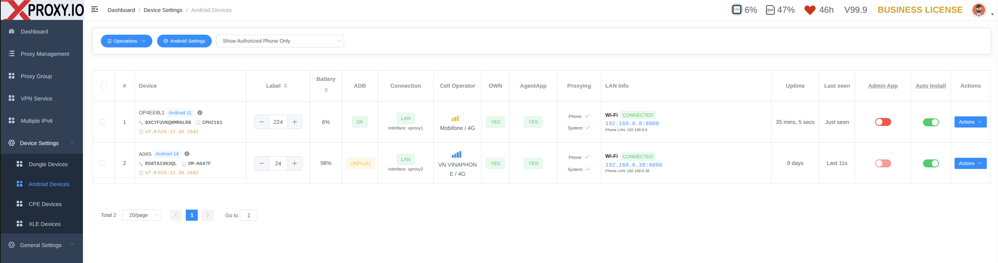Click the info icon next to Android 11

click(x=200, y=113)
